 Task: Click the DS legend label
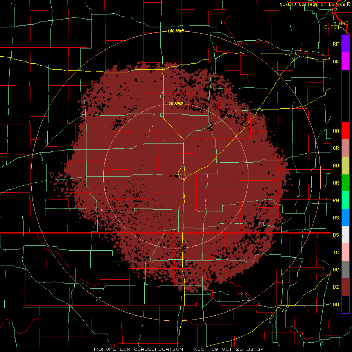pyautogui.click(x=336, y=235)
